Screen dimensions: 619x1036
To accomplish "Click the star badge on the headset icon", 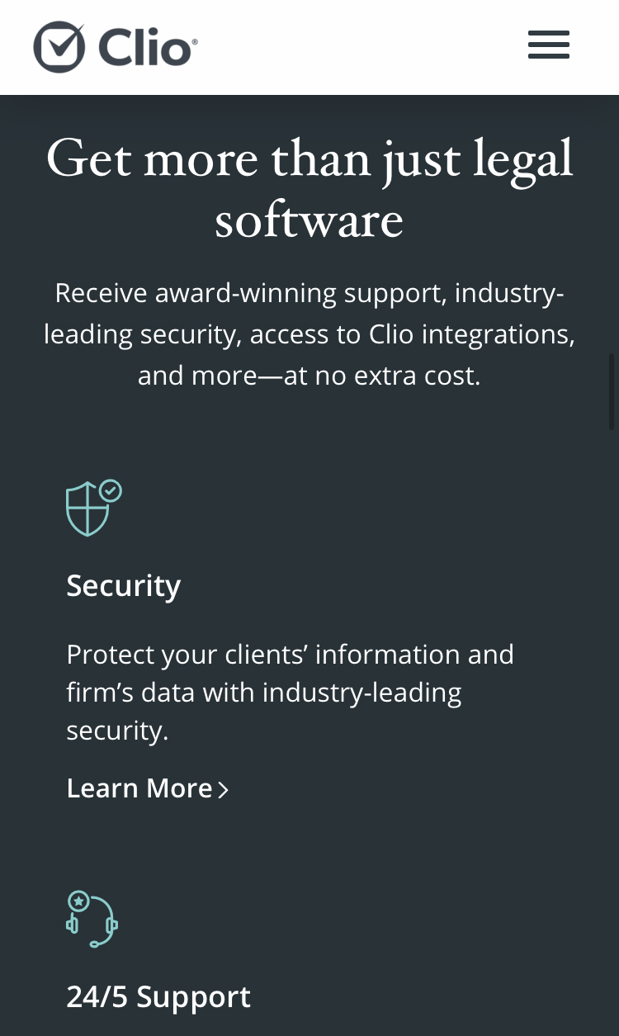I will [78, 901].
